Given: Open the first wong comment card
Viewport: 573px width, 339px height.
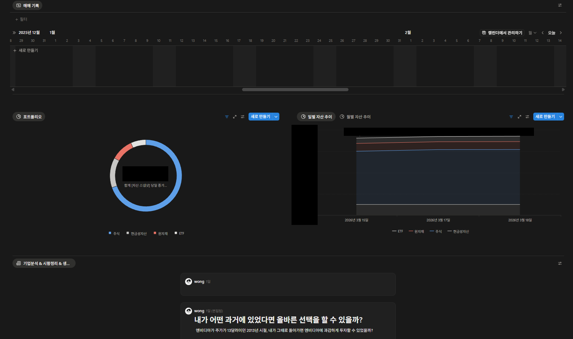Looking at the screenshot, I should pyautogui.click(x=288, y=284).
